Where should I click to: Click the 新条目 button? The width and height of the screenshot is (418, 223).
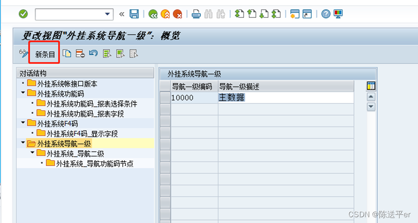tap(45, 55)
